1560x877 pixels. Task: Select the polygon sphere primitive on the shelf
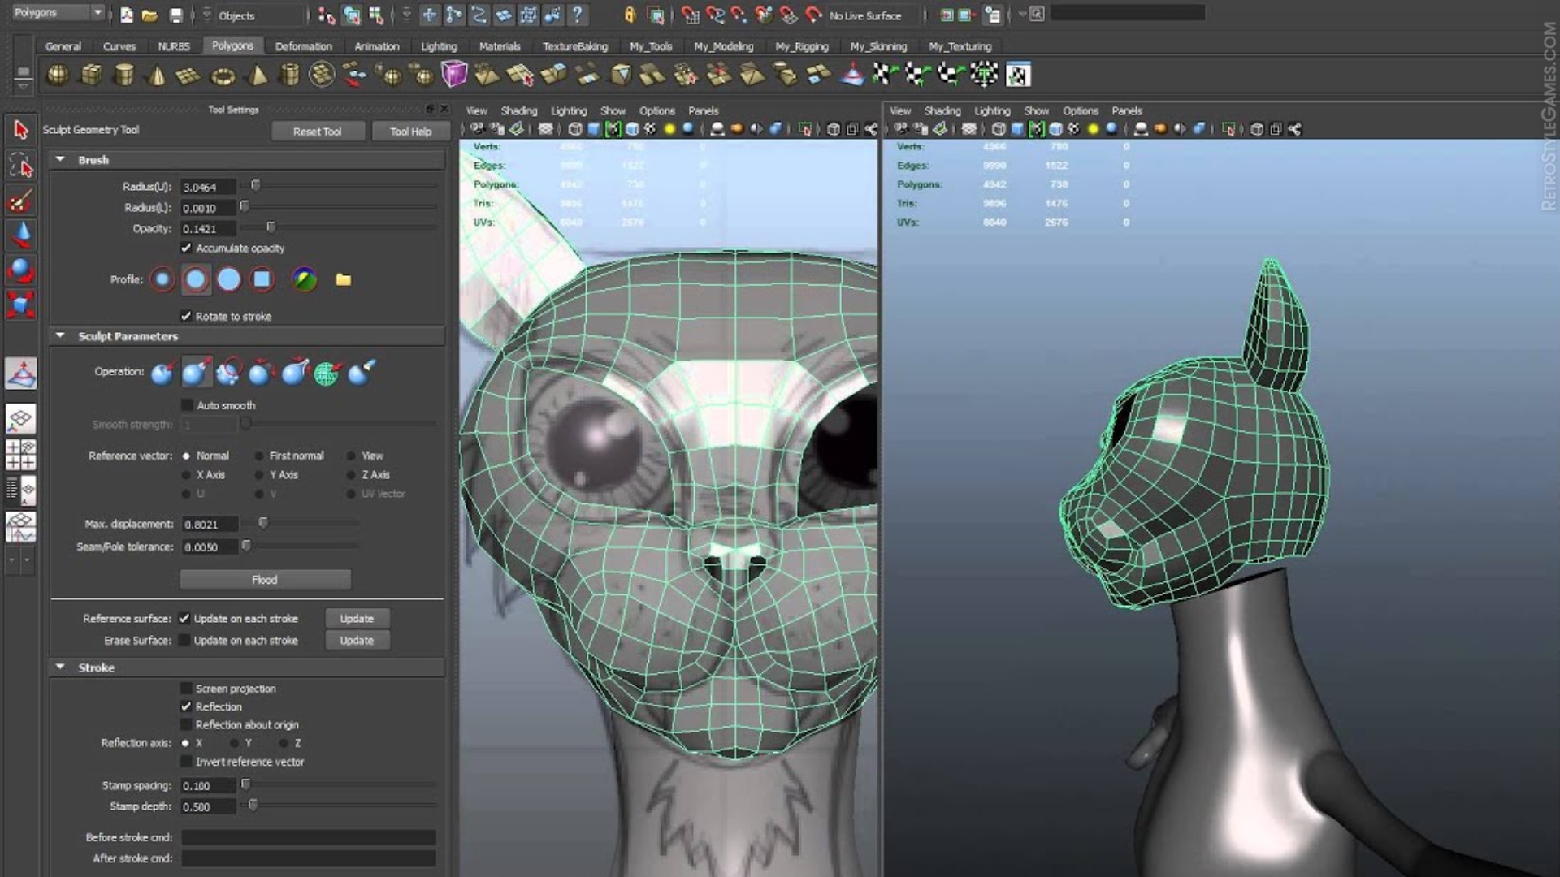click(57, 75)
